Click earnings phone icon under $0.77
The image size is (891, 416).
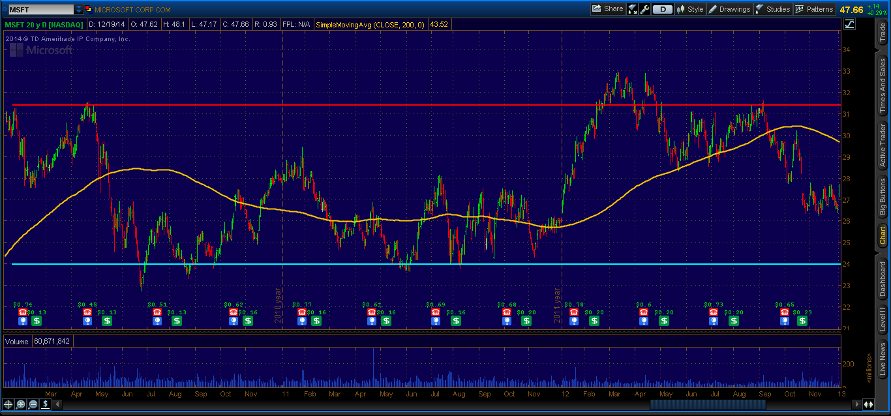tap(301, 312)
